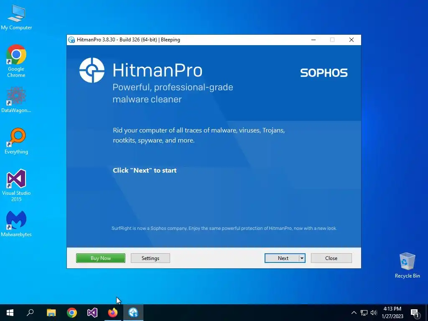Open the Windows Start menu
Image resolution: width=428 pixels, height=321 pixels.
click(x=10, y=313)
